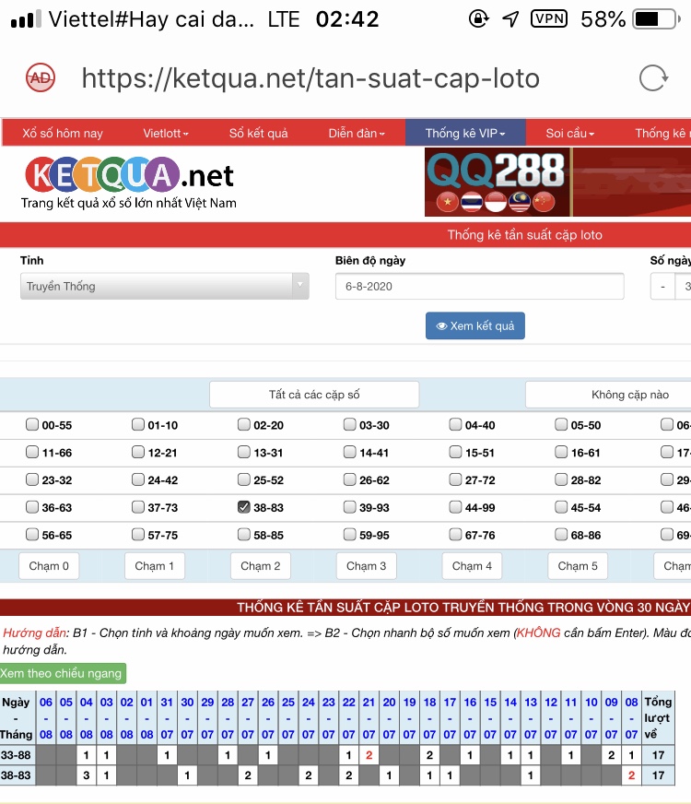Tick the 12-21 pair checkbox
Screen dimensions: 691x804
(138, 453)
